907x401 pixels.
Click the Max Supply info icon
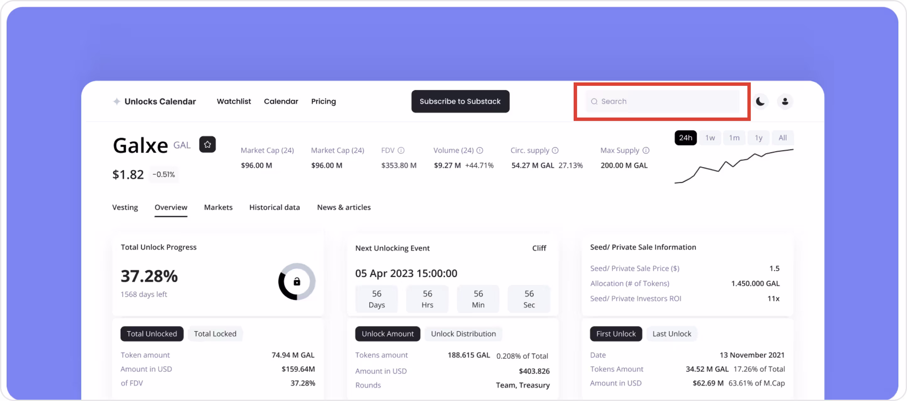(646, 150)
